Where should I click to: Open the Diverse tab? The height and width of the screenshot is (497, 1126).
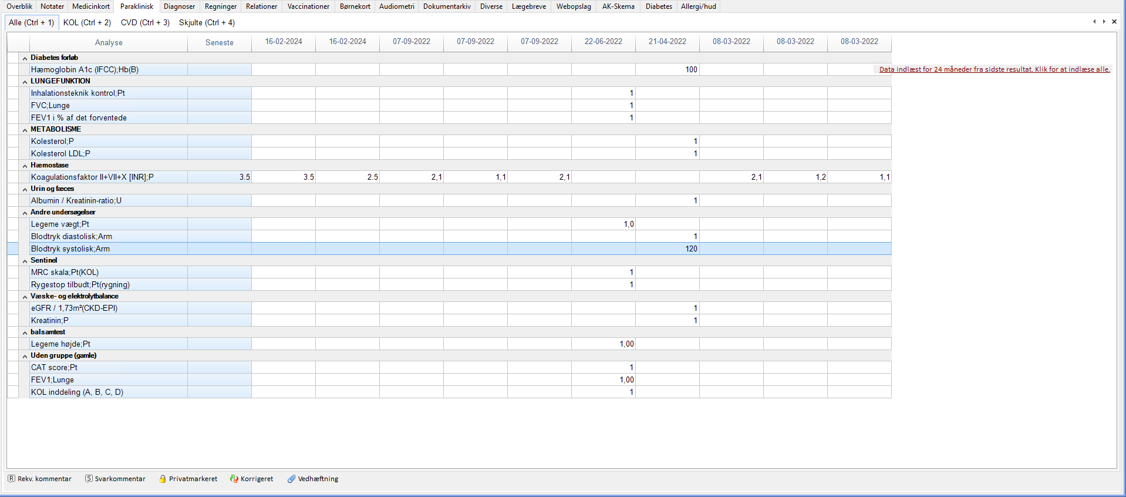click(x=491, y=6)
